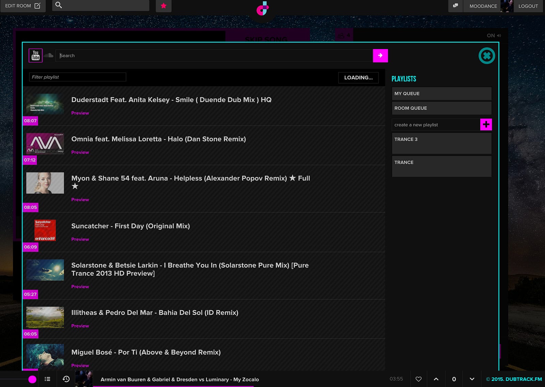Add new playlist with the plus button
This screenshot has height=387, width=545.
(486, 125)
